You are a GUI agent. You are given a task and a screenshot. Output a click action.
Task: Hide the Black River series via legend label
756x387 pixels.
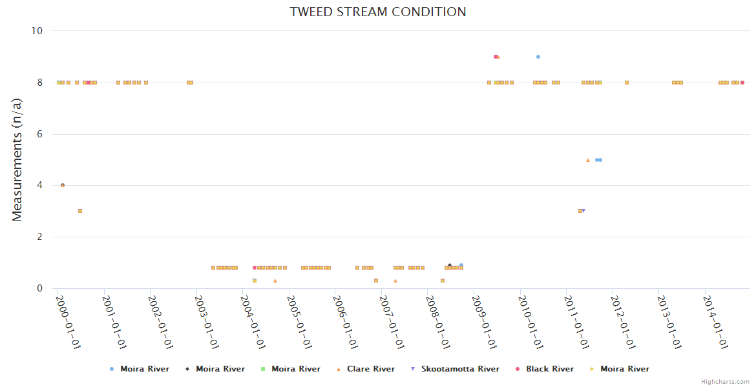click(549, 369)
